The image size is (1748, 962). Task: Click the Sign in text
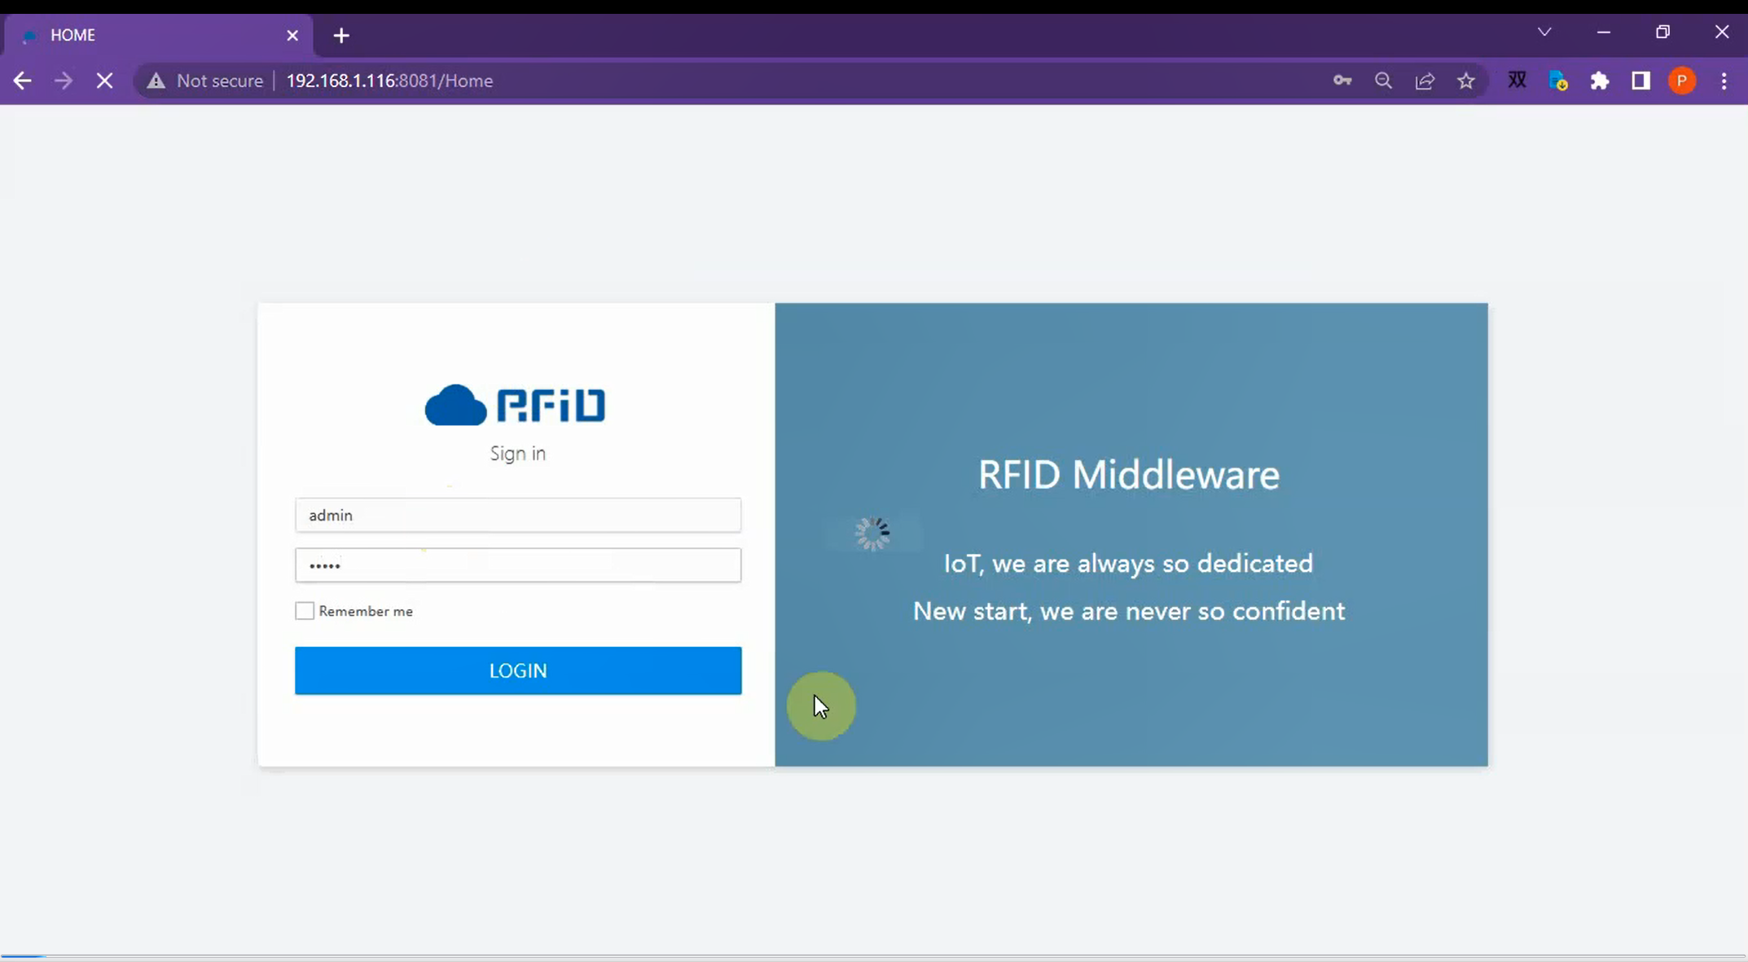pos(518,454)
